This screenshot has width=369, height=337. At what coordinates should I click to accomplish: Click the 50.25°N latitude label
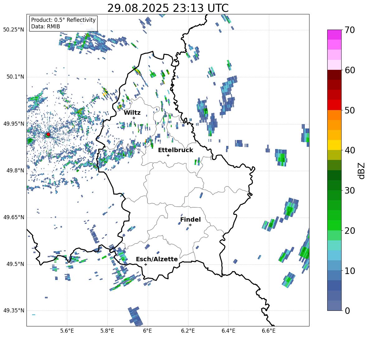coord(14,30)
